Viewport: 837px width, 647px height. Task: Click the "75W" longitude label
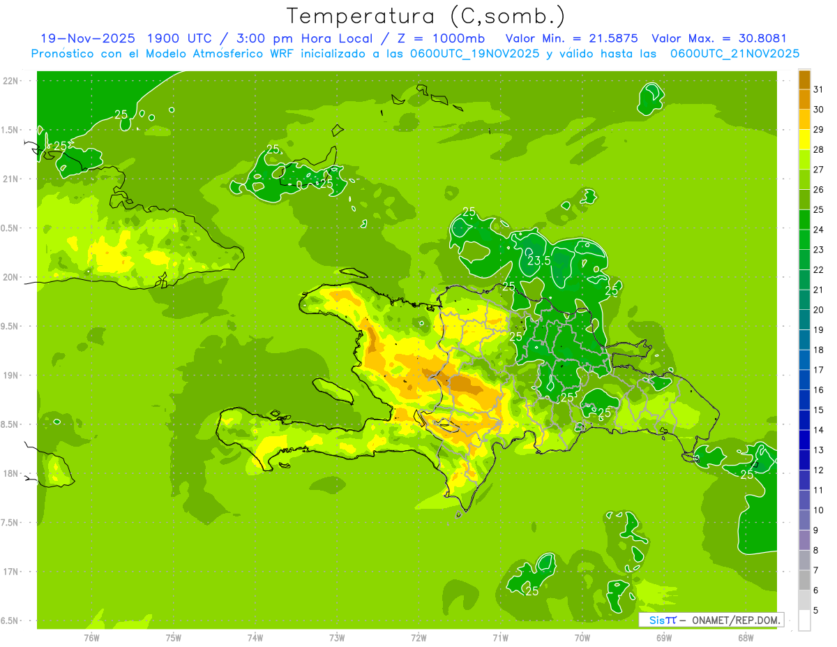(x=174, y=637)
